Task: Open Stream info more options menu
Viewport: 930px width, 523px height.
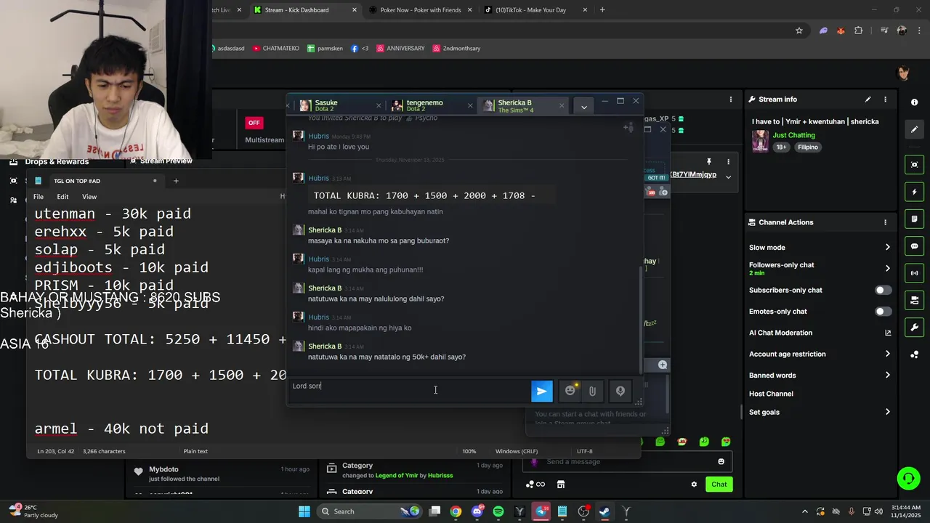Action: pyautogui.click(x=885, y=100)
